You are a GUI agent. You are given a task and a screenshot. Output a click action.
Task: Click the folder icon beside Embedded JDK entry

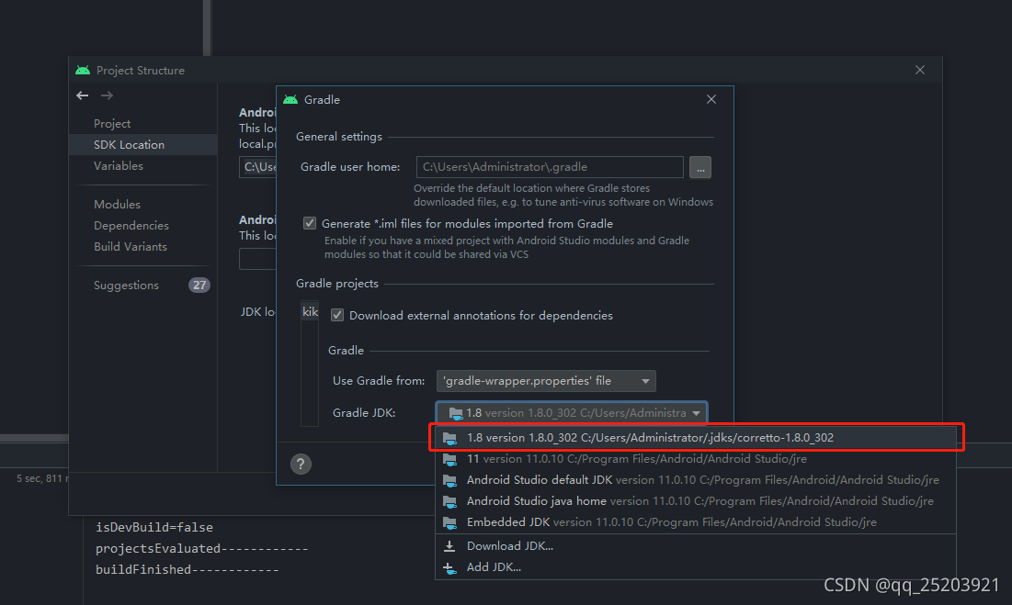449,522
